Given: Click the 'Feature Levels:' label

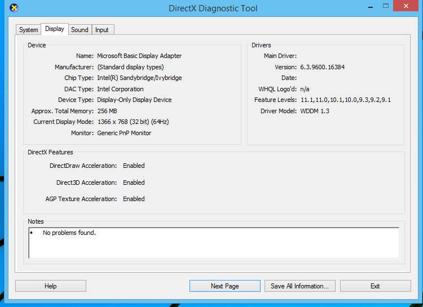Looking at the screenshot, I should click(275, 100).
